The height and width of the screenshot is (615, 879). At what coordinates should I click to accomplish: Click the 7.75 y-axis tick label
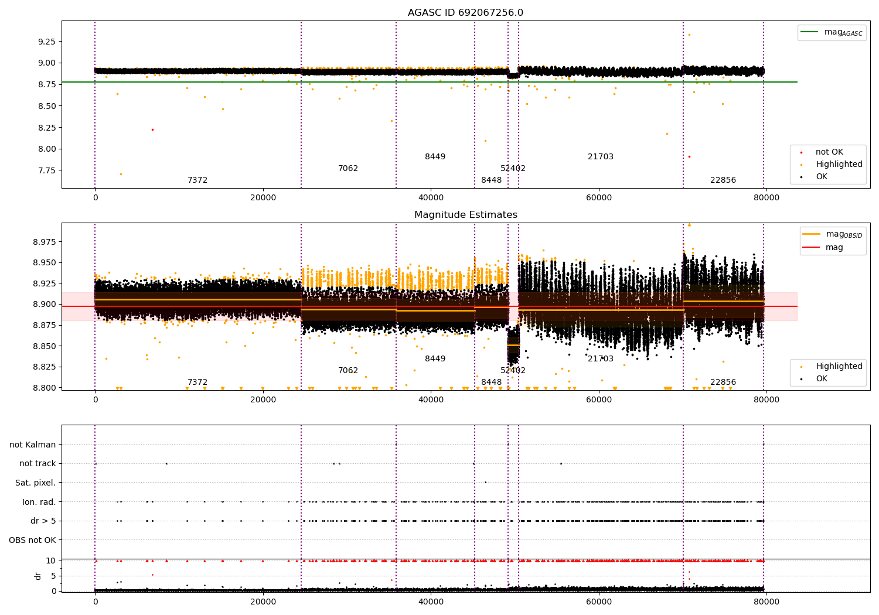pos(47,170)
